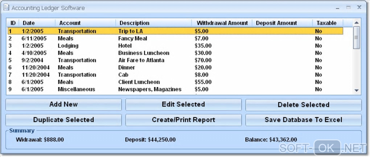The width and height of the screenshot is (370, 157).
Task: Select the Client Luncheon entry
Action: [175, 82]
